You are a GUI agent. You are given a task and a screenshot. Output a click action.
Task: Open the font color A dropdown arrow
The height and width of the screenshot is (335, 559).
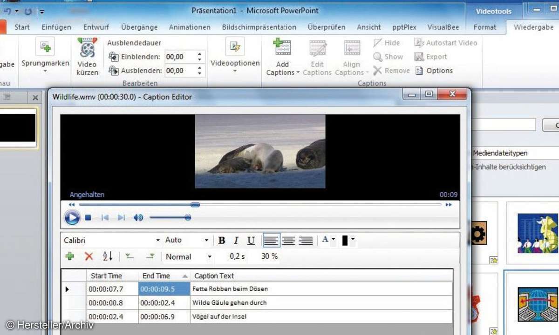334,240
